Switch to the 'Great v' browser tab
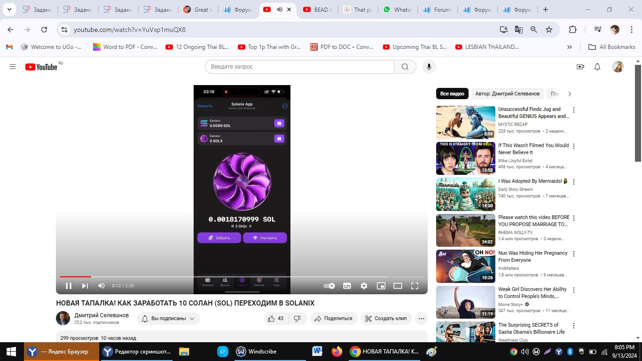Viewport: 642px width, 361px height. (198, 9)
